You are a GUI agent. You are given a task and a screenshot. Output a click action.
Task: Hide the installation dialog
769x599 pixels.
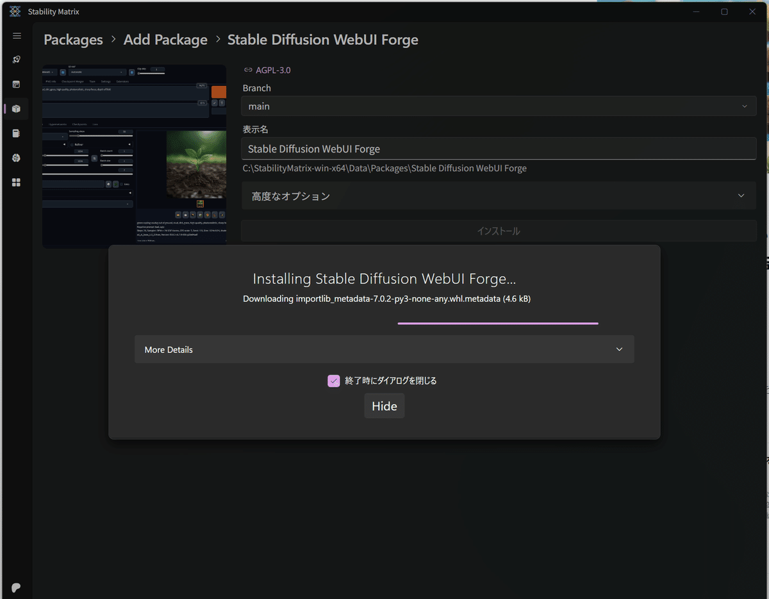coord(384,406)
